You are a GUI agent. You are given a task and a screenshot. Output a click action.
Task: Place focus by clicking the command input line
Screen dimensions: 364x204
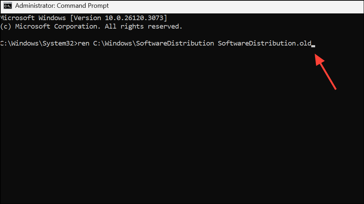177,43
